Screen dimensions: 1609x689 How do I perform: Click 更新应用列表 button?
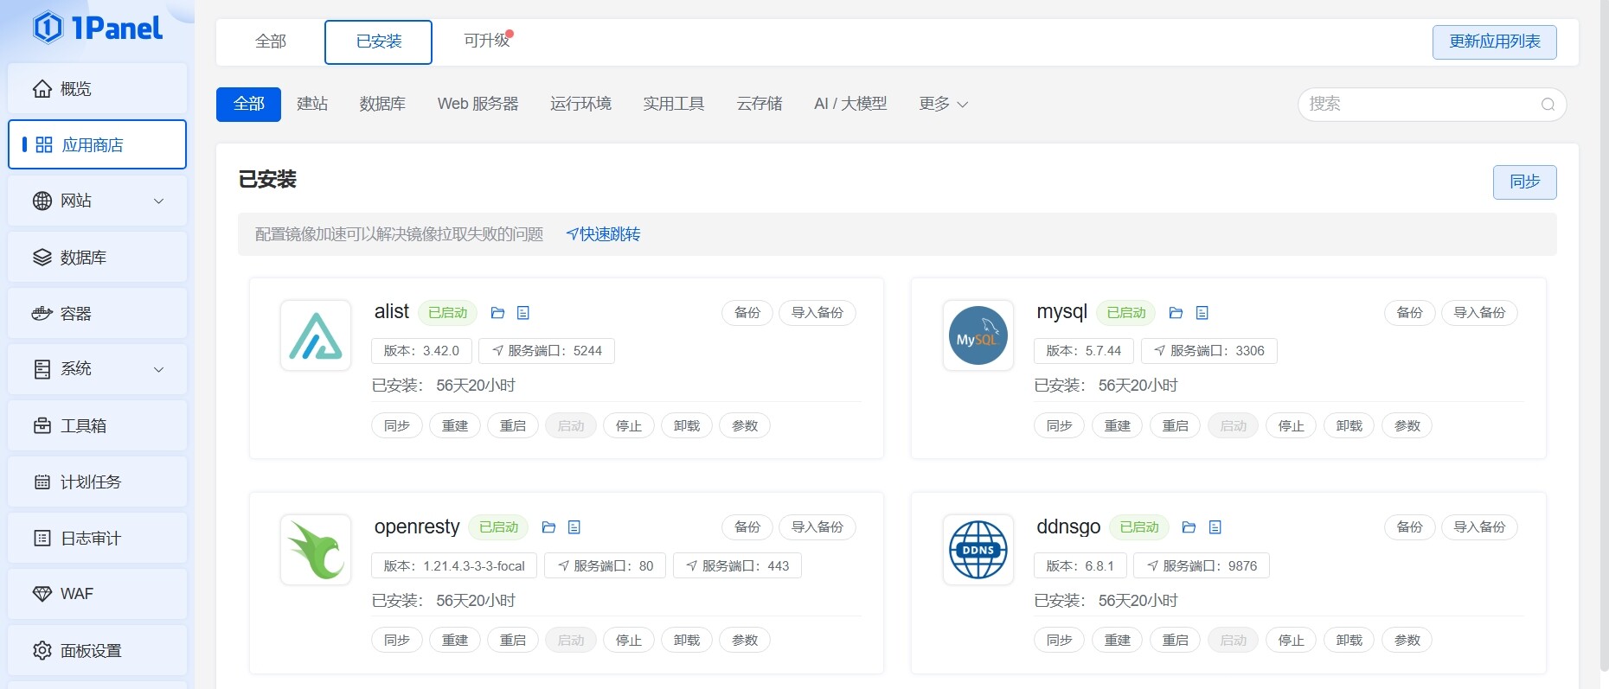tap(1494, 41)
